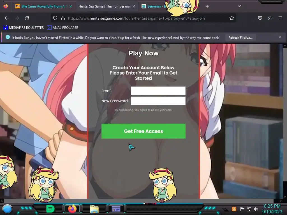
Task: Click the vertical scrollbar down arrow
Action: click(285, 197)
